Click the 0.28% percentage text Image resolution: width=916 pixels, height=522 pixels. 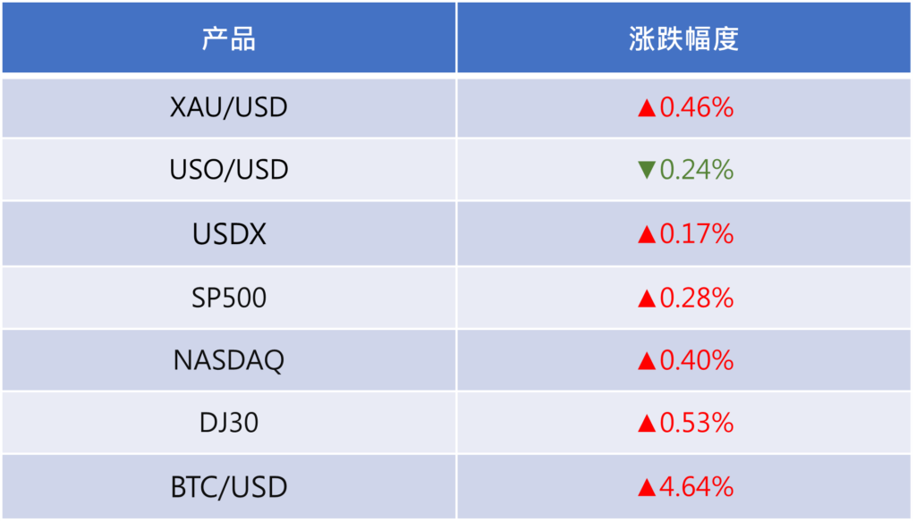[x=697, y=298]
